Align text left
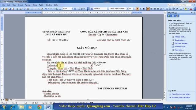 tap(148, 9)
